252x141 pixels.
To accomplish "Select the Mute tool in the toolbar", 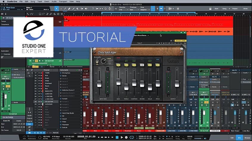I will click(x=78, y=9).
